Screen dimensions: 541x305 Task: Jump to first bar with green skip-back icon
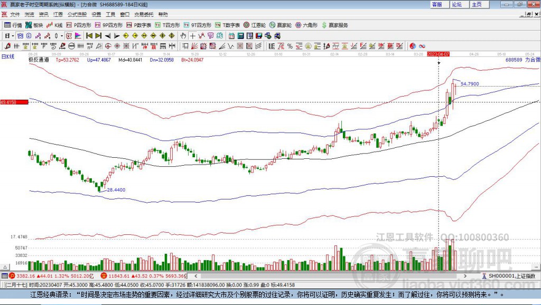89,36
